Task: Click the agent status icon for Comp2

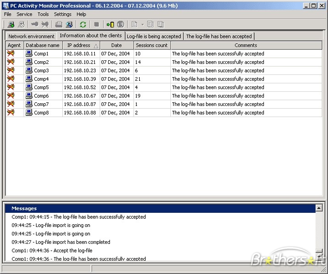Action: tap(11, 62)
